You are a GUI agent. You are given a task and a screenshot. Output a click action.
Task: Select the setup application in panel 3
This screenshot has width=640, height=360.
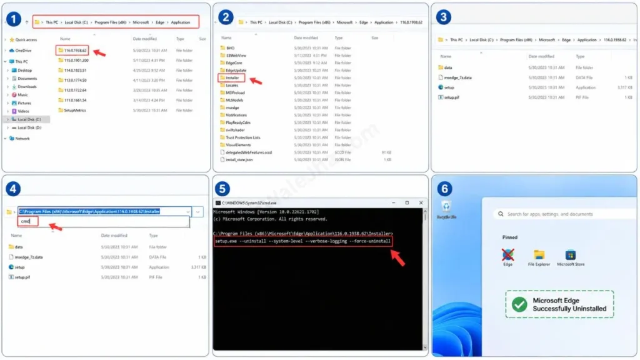pyautogui.click(x=446, y=87)
